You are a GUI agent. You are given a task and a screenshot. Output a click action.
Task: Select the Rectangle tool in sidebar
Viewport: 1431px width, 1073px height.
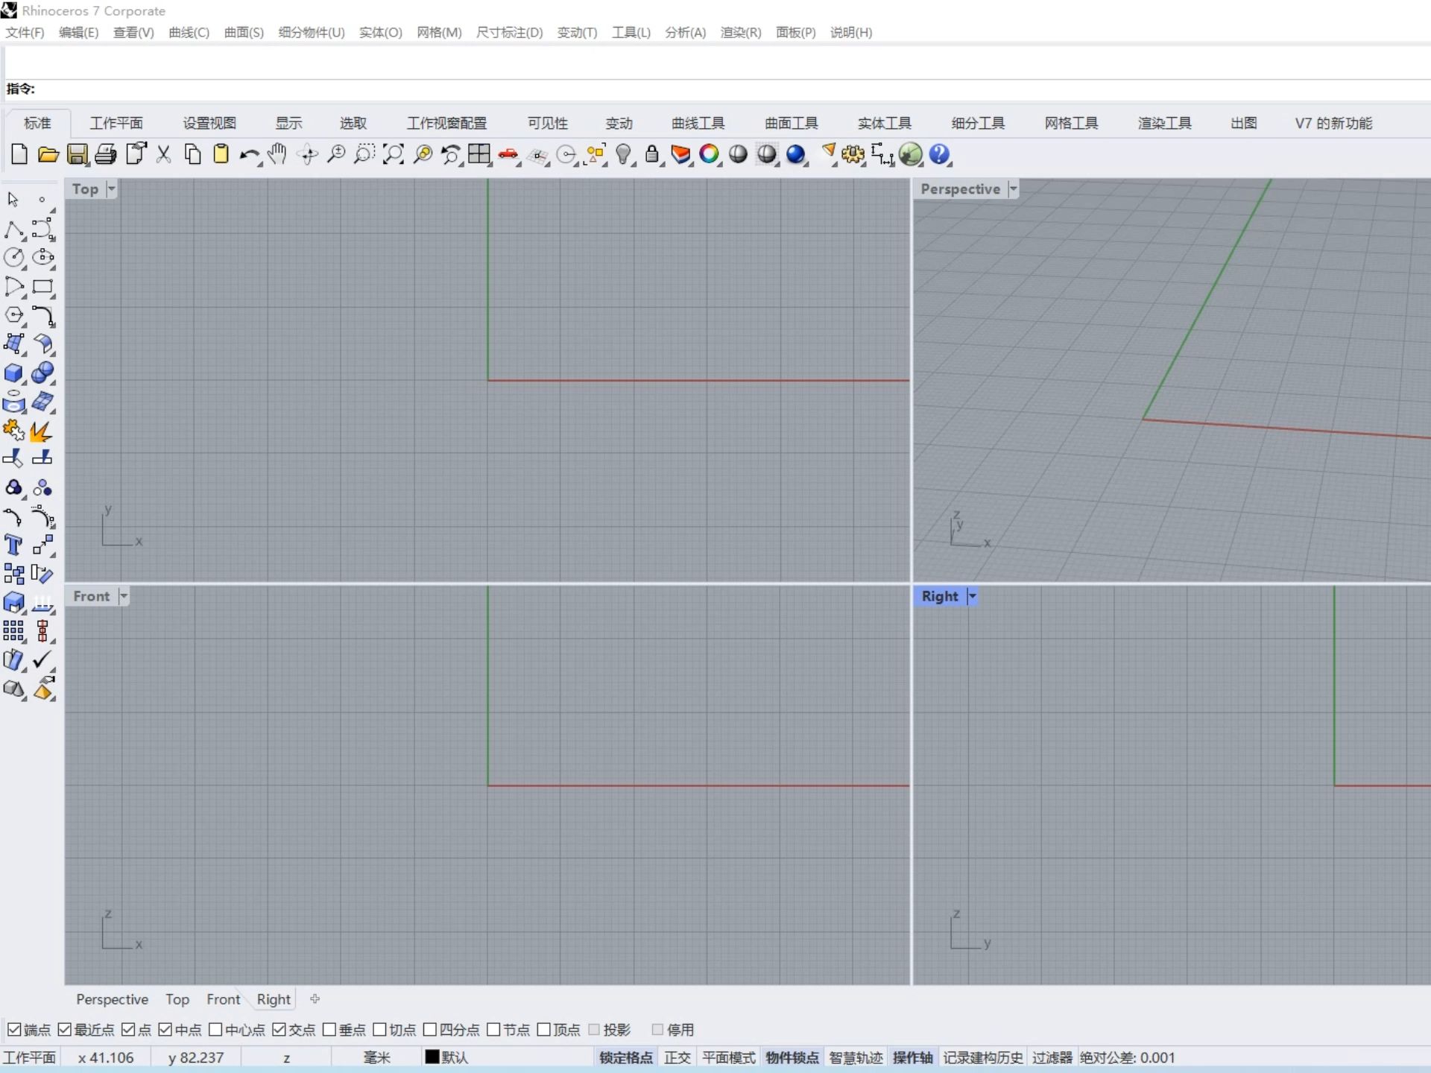pyautogui.click(x=42, y=287)
